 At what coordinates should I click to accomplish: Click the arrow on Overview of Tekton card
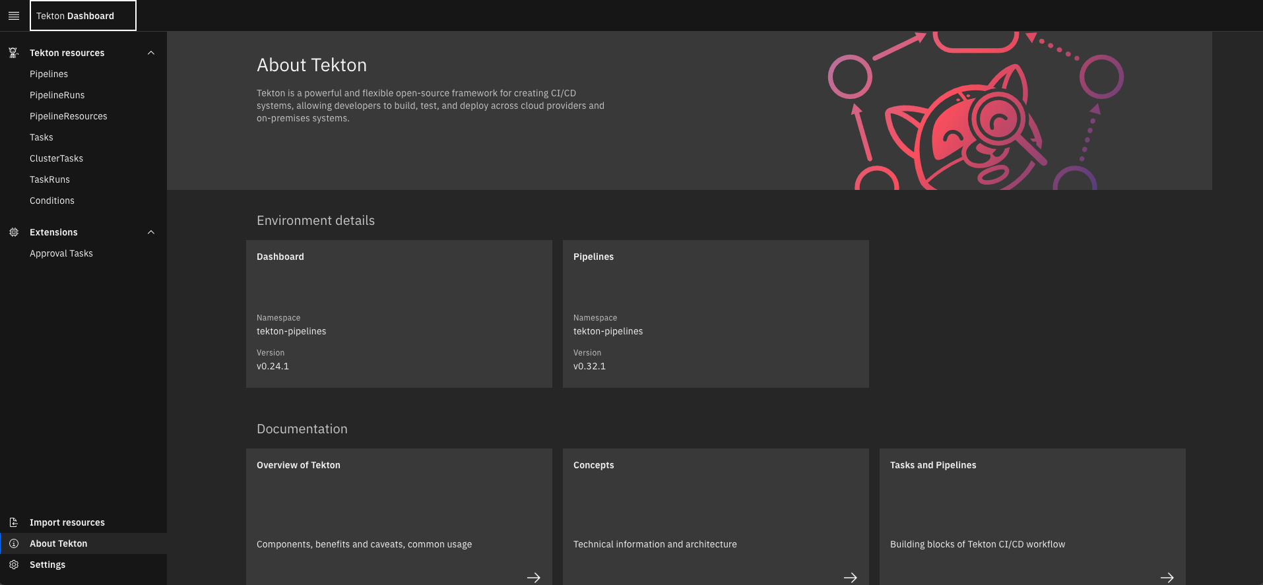pos(534,577)
